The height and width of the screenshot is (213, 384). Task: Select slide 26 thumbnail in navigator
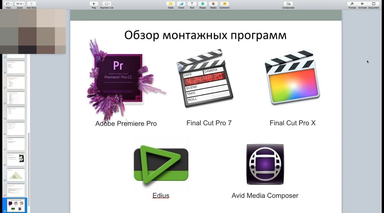pyautogui.click(x=16, y=67)
